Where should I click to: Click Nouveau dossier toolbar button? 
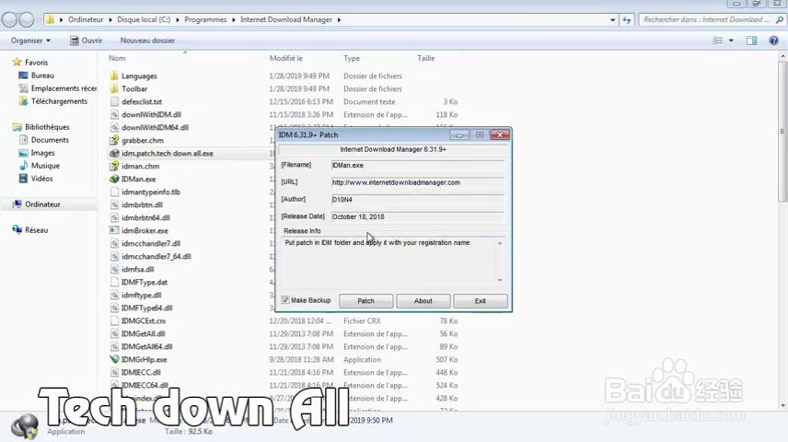147,41
